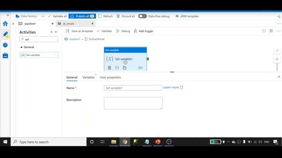Open the notifications action center
Viewport: 282px width, 158px height.
click(x=275, y=142)
